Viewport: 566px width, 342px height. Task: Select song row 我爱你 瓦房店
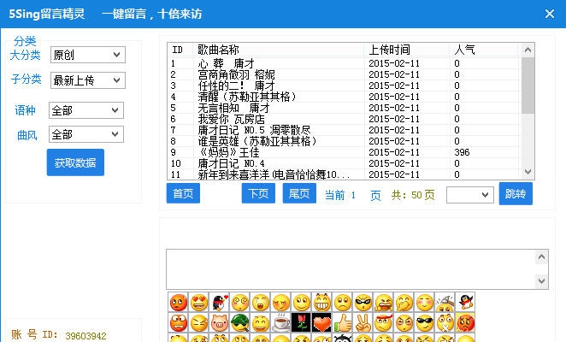344,119
